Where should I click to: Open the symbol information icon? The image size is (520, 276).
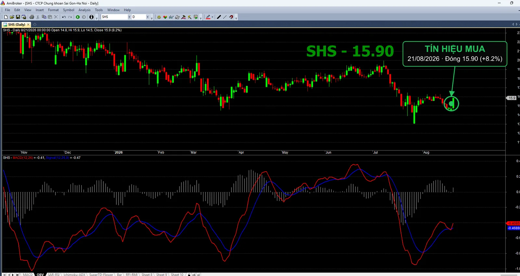(x=92, y=17)
